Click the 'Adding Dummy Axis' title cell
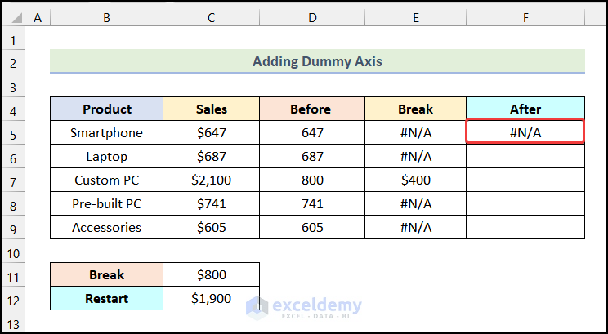 [x=317, y=61]
